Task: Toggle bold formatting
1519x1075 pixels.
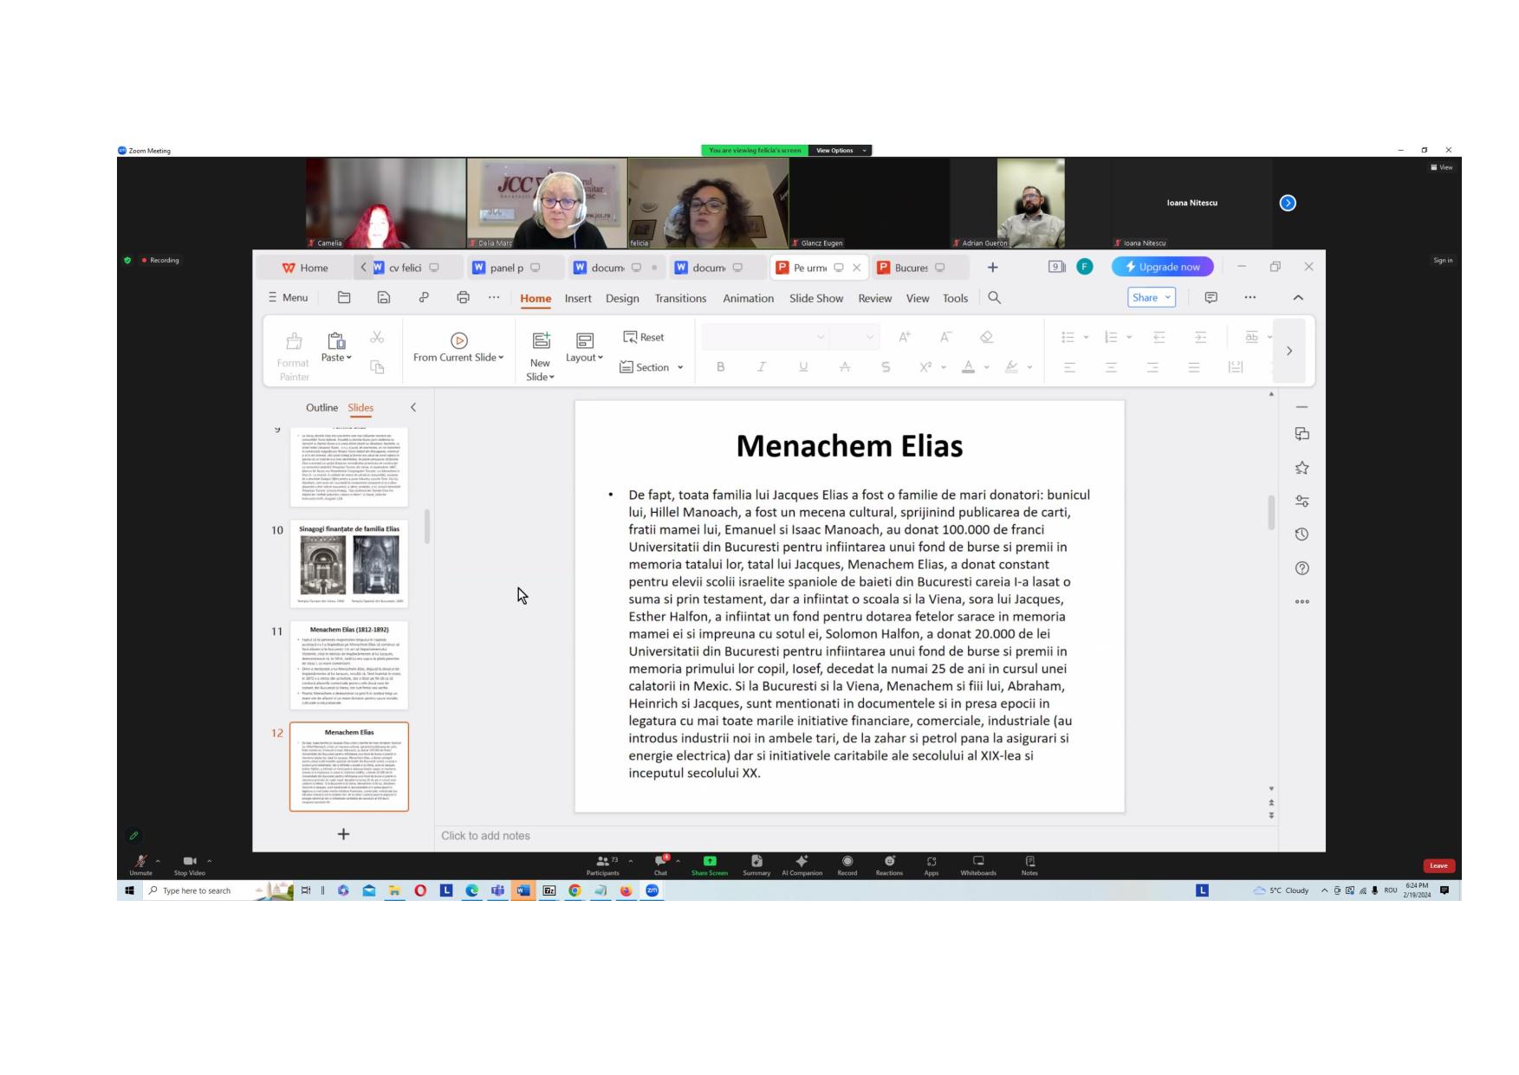Action: click(720, 367)
